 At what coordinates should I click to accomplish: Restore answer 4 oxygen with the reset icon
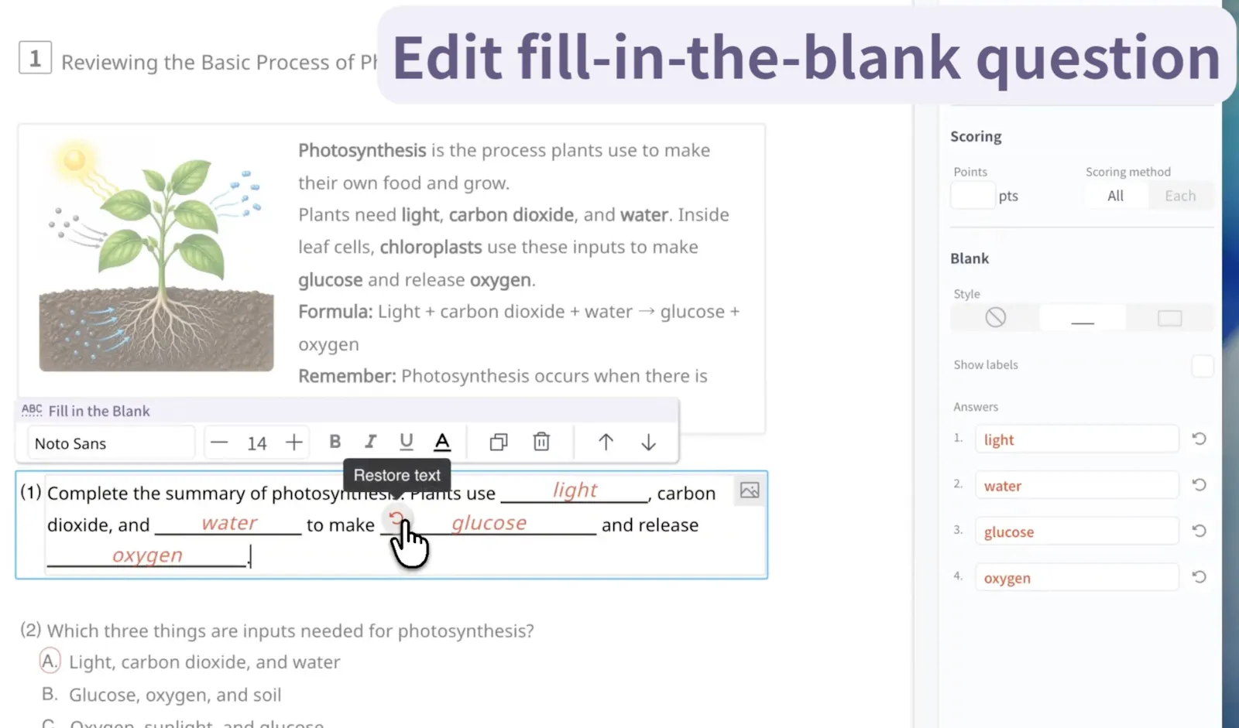(x=1199, y=576)
